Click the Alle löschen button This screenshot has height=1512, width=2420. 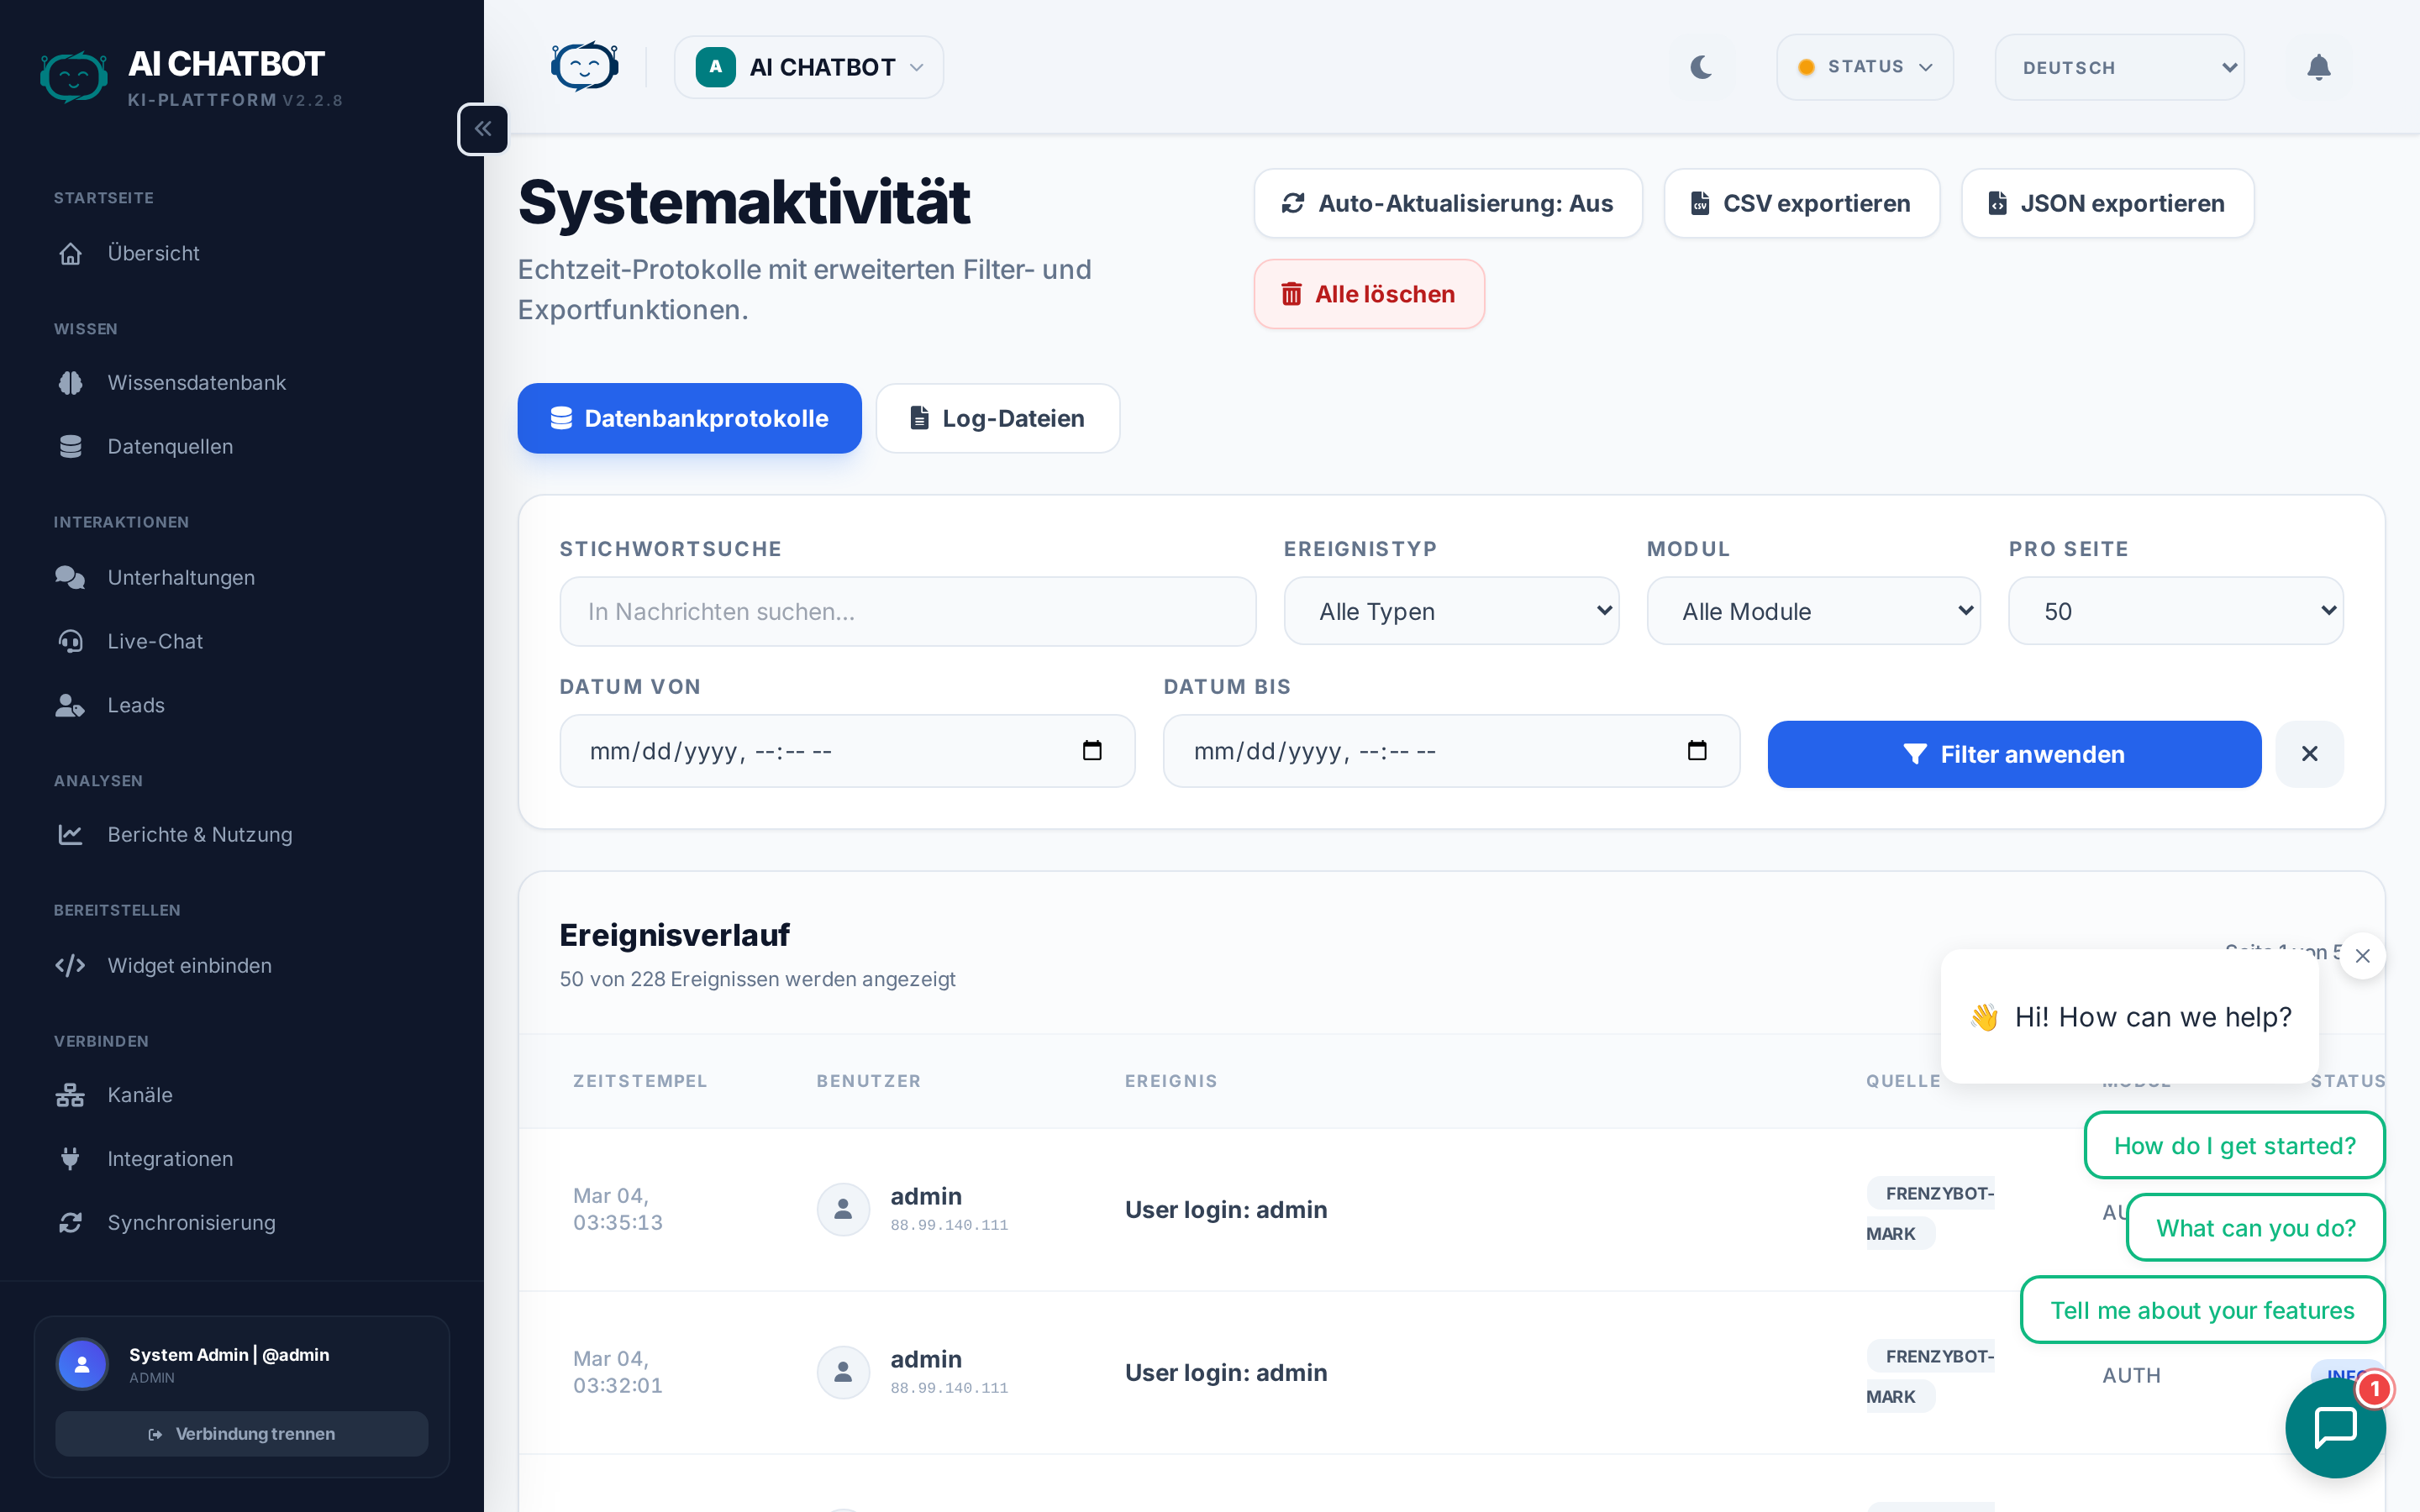point(1368,294)
